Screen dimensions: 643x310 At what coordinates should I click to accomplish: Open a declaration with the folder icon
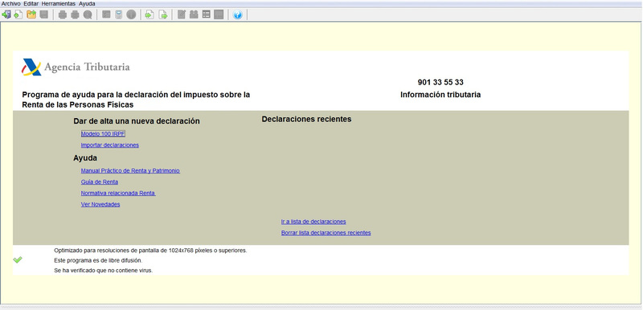tap(31, 14)
